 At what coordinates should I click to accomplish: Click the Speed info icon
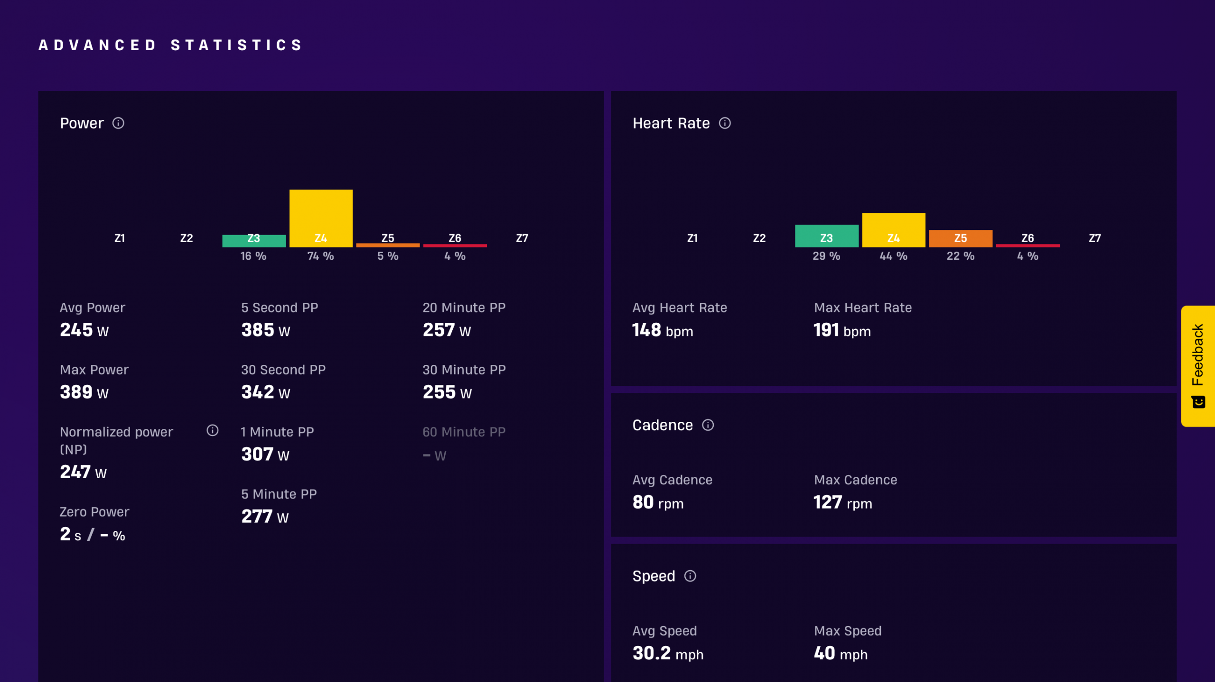(x=690, y=576)
